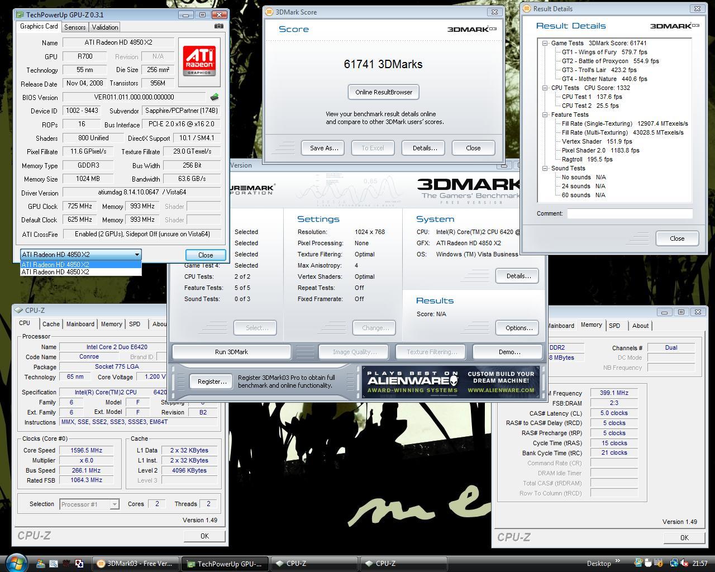Click the ATI Radeon Graphics logo
715x572 pixels.
[x=199, y=61]
